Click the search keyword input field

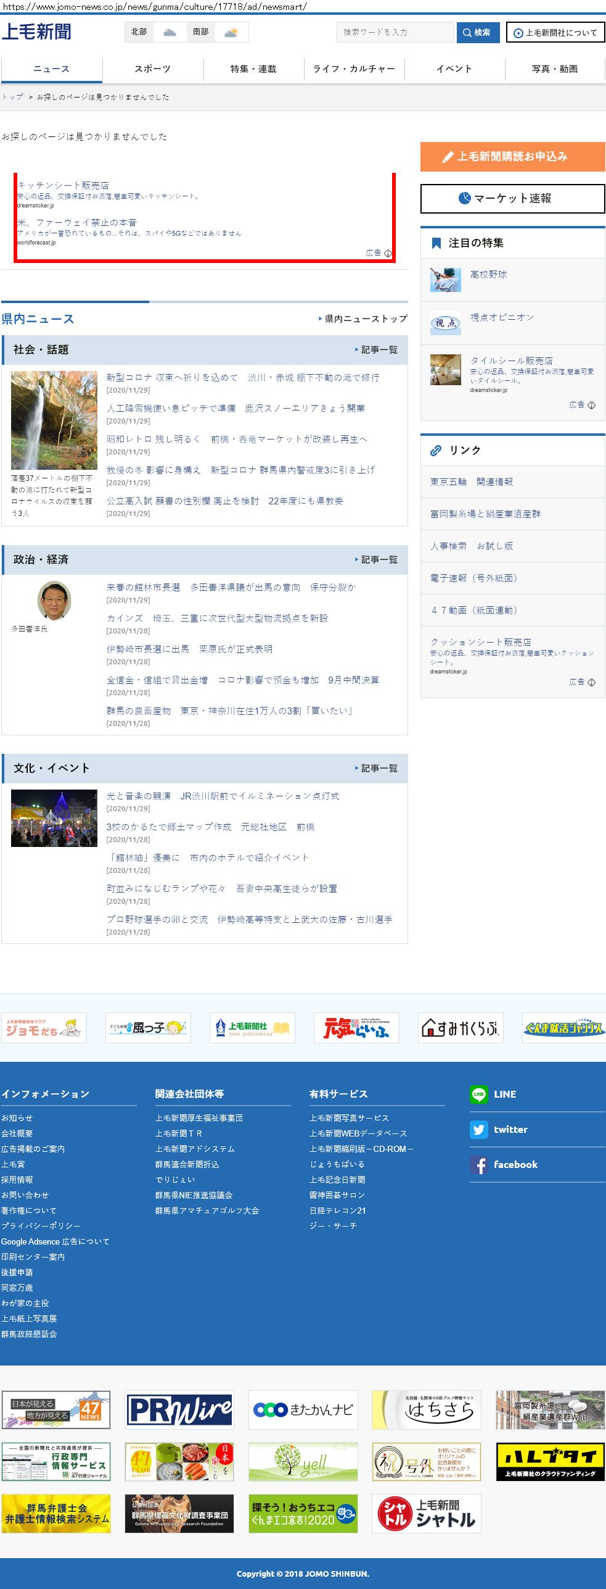click(x=395, y=32)
